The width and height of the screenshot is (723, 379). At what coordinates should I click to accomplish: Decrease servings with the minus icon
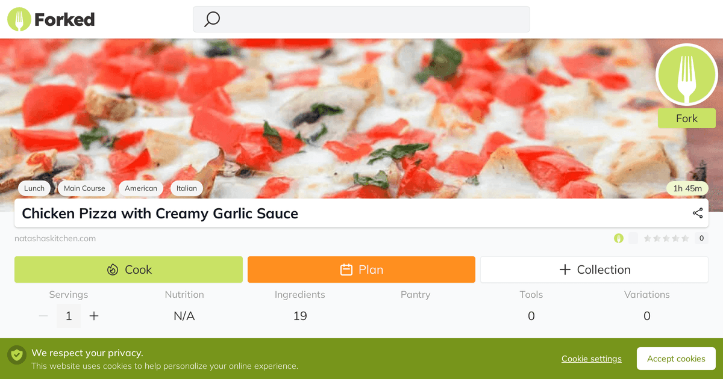43,316
